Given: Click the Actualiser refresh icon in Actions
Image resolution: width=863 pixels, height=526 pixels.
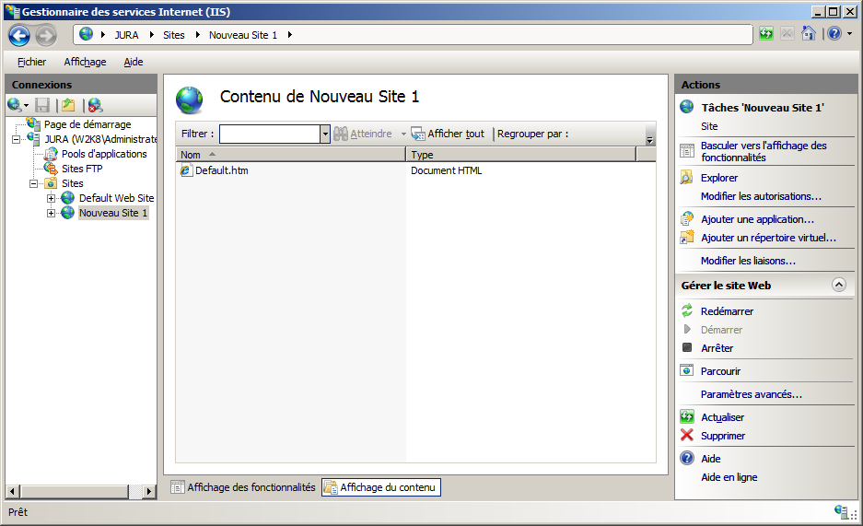Looking at the screenshot, I should tap(687, 417).
